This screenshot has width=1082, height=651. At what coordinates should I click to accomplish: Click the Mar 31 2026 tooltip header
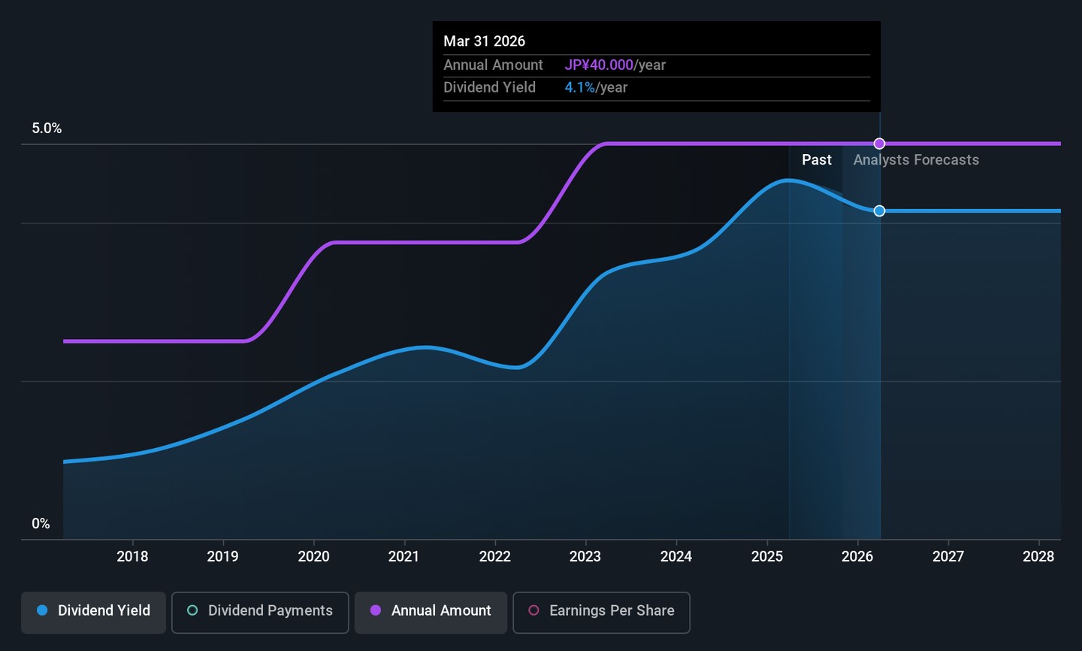(484, 41)
